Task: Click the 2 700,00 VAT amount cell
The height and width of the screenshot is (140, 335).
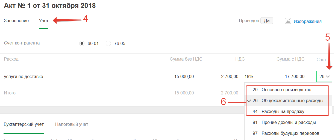Action: [x=230, y=77]
